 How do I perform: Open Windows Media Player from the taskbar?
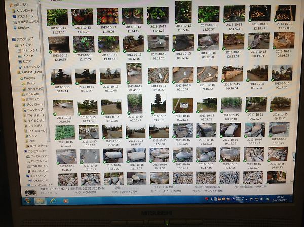click(x=66, y=201)
